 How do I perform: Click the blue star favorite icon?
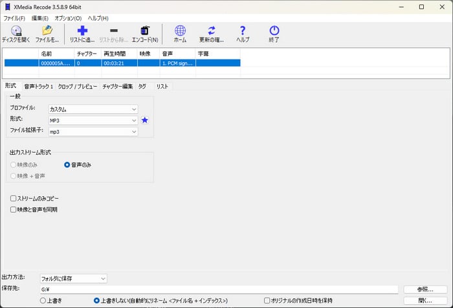click(145, 120)
